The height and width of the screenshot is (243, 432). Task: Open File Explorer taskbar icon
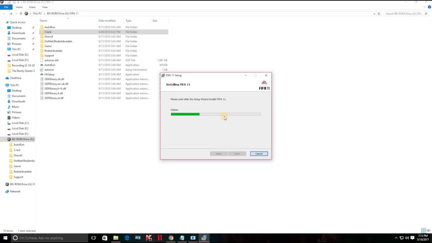(x=116, y=238)
